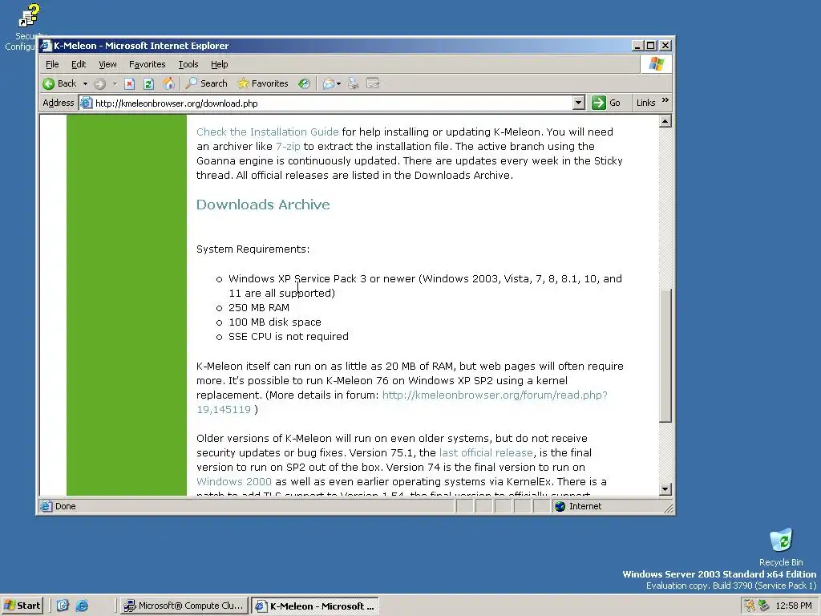Click the green Go button
This screenshot has width=821, height=616.
[606, 103]
